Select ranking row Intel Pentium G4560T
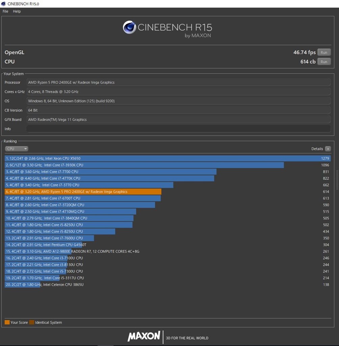This screenshot has width=339, height=346. point(167,245)
